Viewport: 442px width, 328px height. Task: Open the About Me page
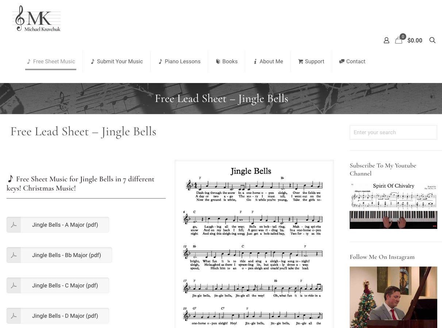coord(268,61)
